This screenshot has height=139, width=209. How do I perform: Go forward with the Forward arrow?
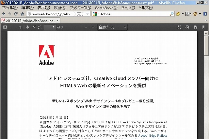pyautogui.click(x=10, y=14)
